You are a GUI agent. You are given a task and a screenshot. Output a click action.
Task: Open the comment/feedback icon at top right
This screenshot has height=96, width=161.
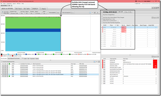click(x=158, y=8)
